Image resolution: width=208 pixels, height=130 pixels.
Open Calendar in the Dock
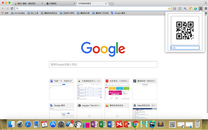pyautogui.click(x=45, y=124)
